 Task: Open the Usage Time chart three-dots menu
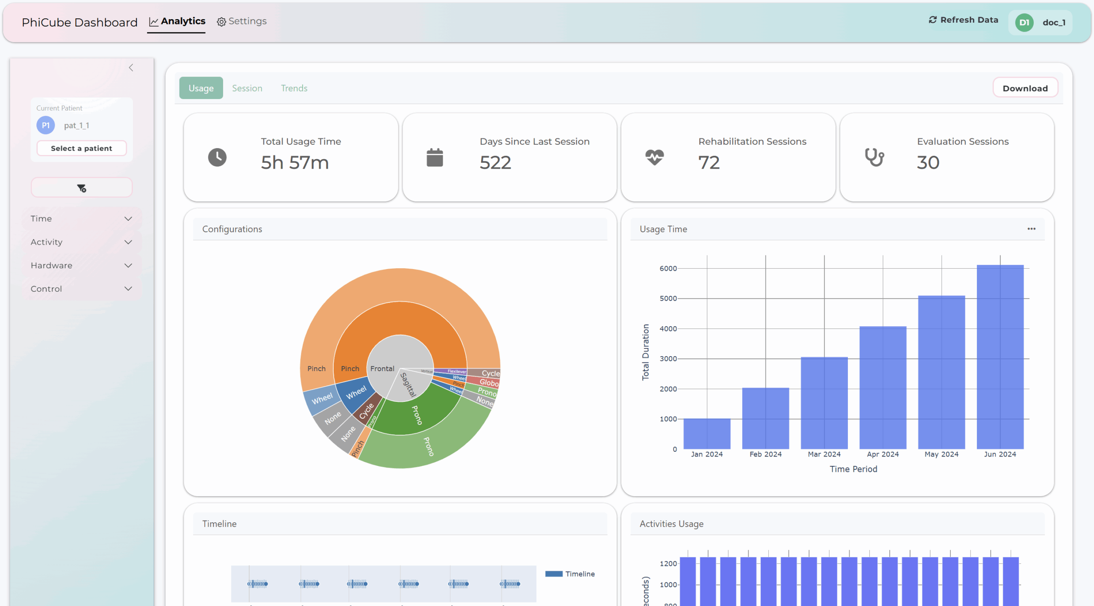[1031, 229]
